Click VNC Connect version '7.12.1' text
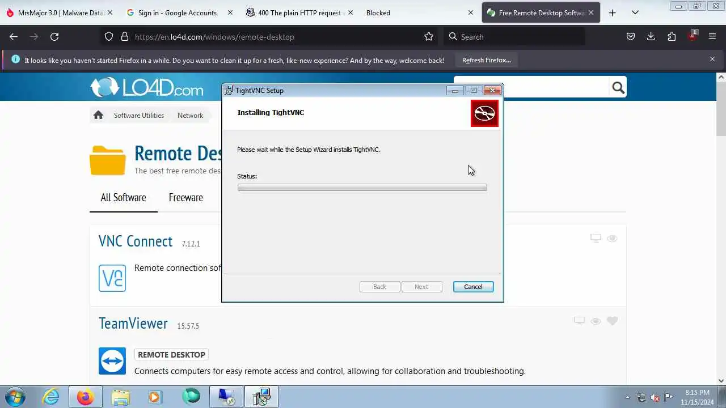Viewport: 726px width, 408px height. pos(191,244)
